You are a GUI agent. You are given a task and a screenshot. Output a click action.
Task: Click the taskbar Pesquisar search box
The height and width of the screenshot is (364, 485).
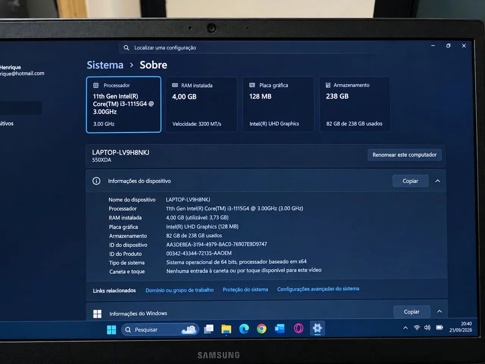click(x=161, y=329)
